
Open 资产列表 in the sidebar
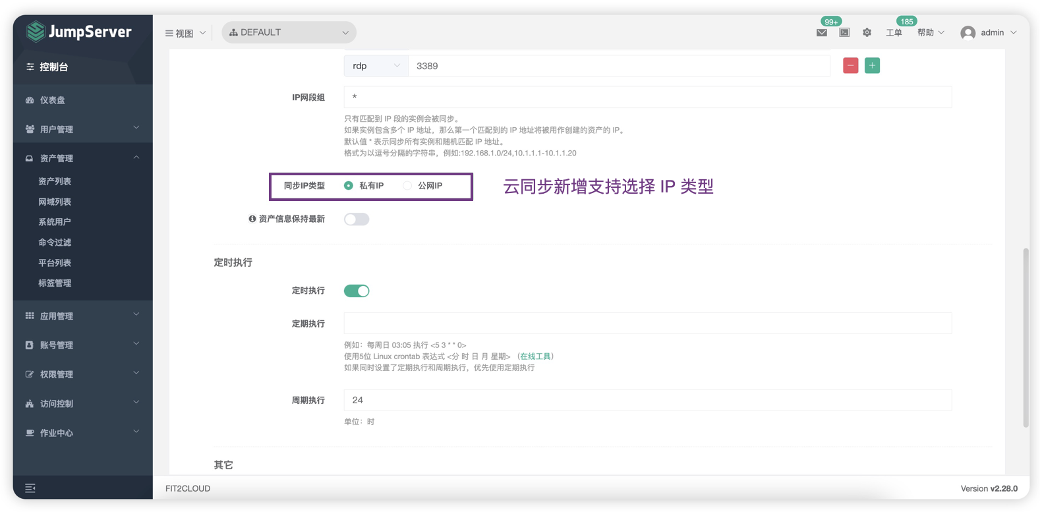tap(55, 181)
